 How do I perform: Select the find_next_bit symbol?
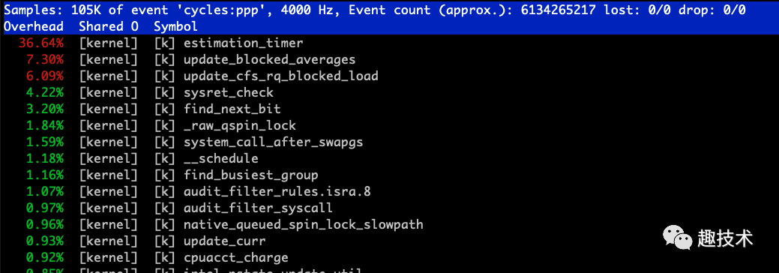pos(232,109)
